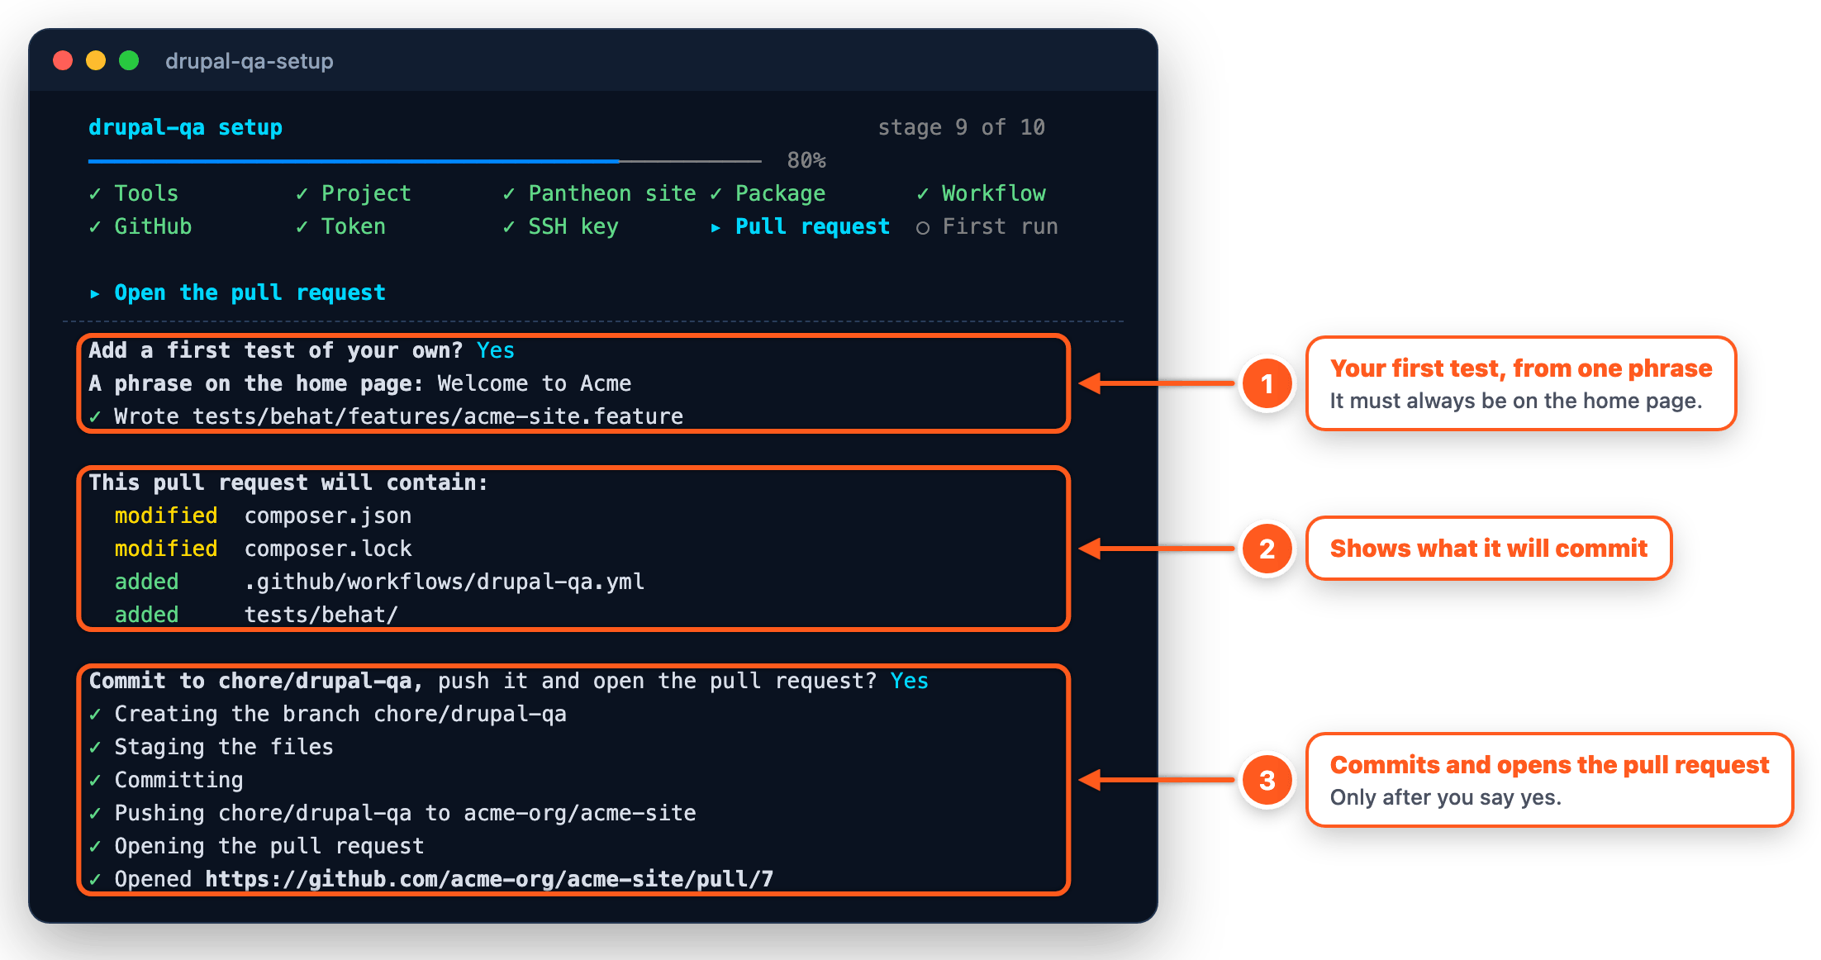Click the composer.json file entry
The width and height of the screenshot is (1821, 960).
328,516
